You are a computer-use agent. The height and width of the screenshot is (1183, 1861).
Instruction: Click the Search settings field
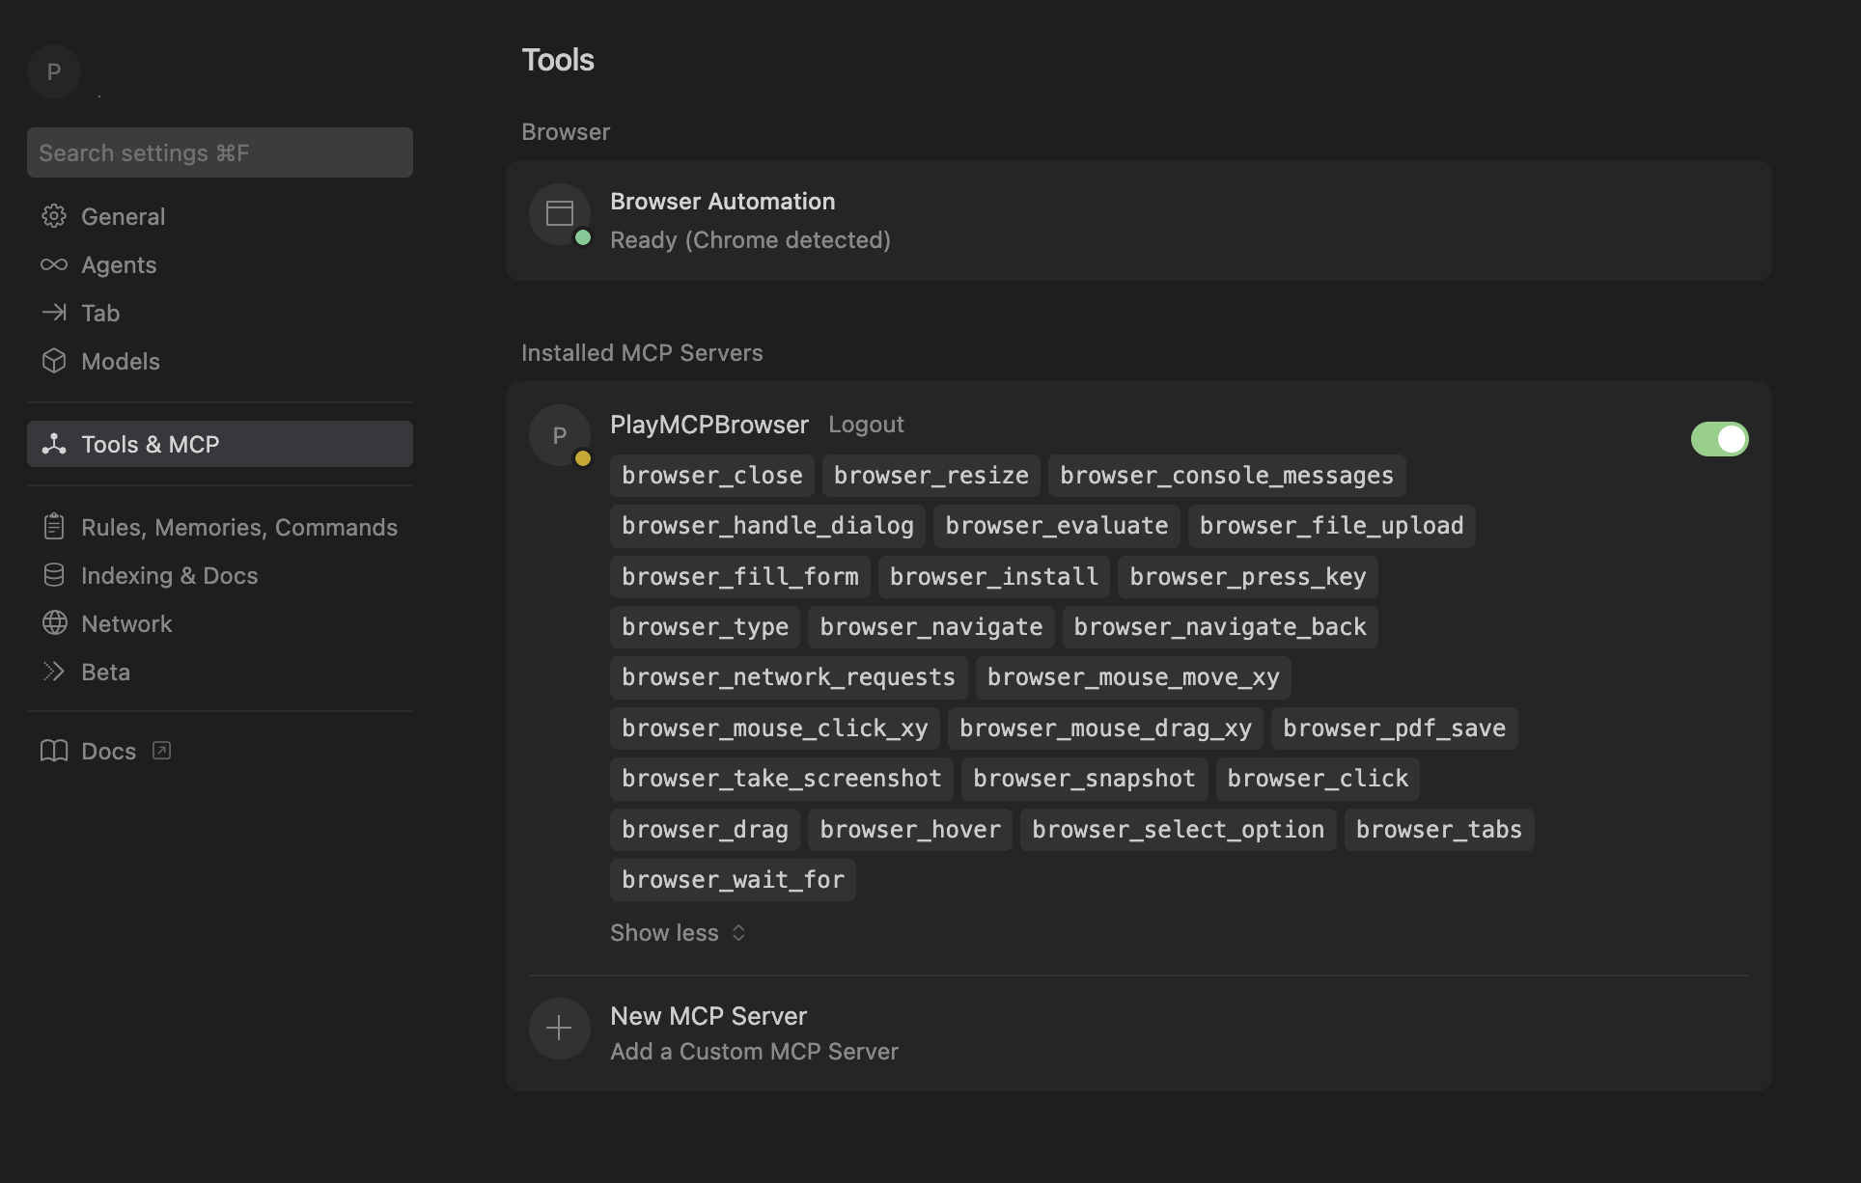pos(219,152)
